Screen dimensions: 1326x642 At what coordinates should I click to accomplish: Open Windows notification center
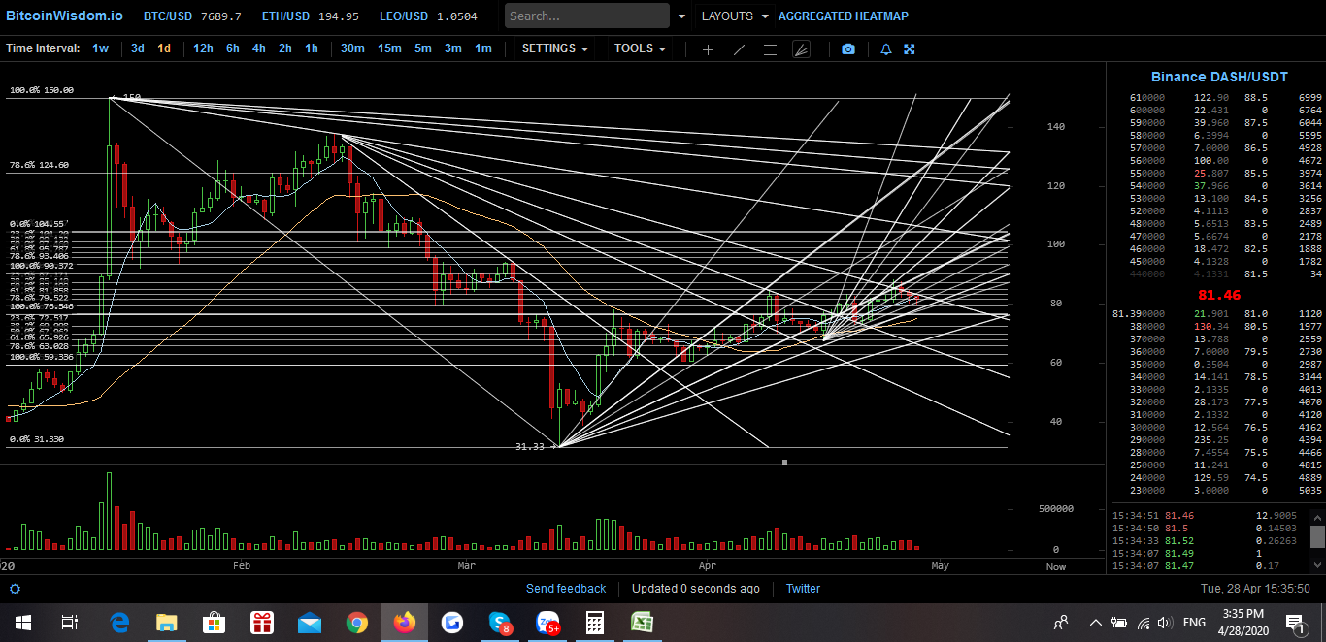[x=1294, y=623]
